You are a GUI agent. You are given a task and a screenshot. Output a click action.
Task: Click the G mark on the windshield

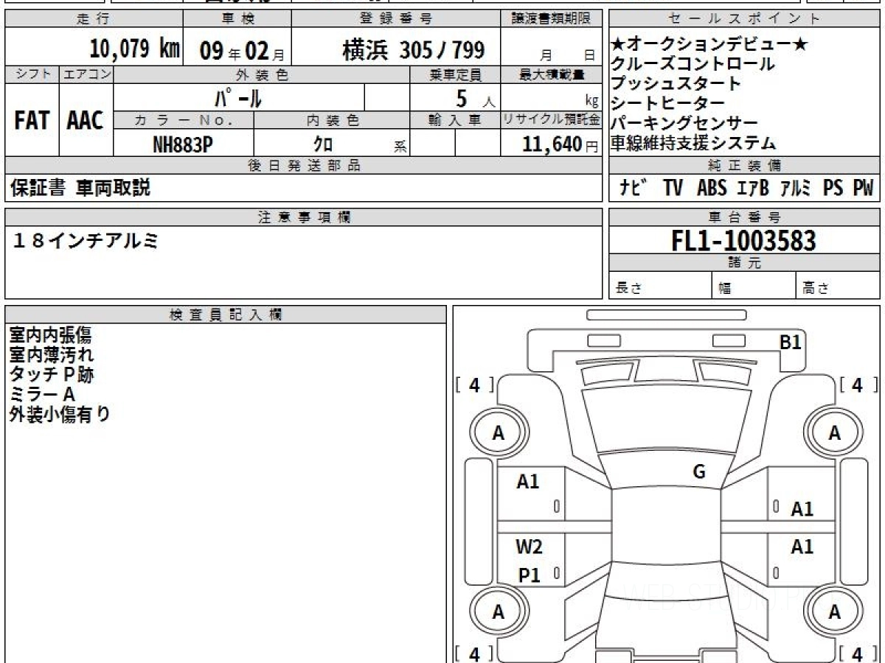coord(699,471)
